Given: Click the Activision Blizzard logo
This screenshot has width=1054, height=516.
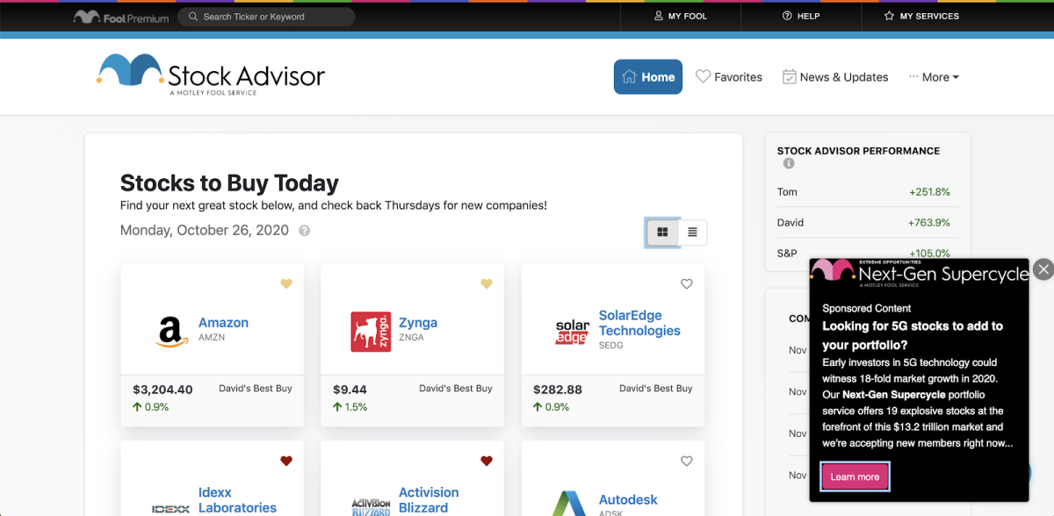Looking at the screenshot, I should click(371, 507).
